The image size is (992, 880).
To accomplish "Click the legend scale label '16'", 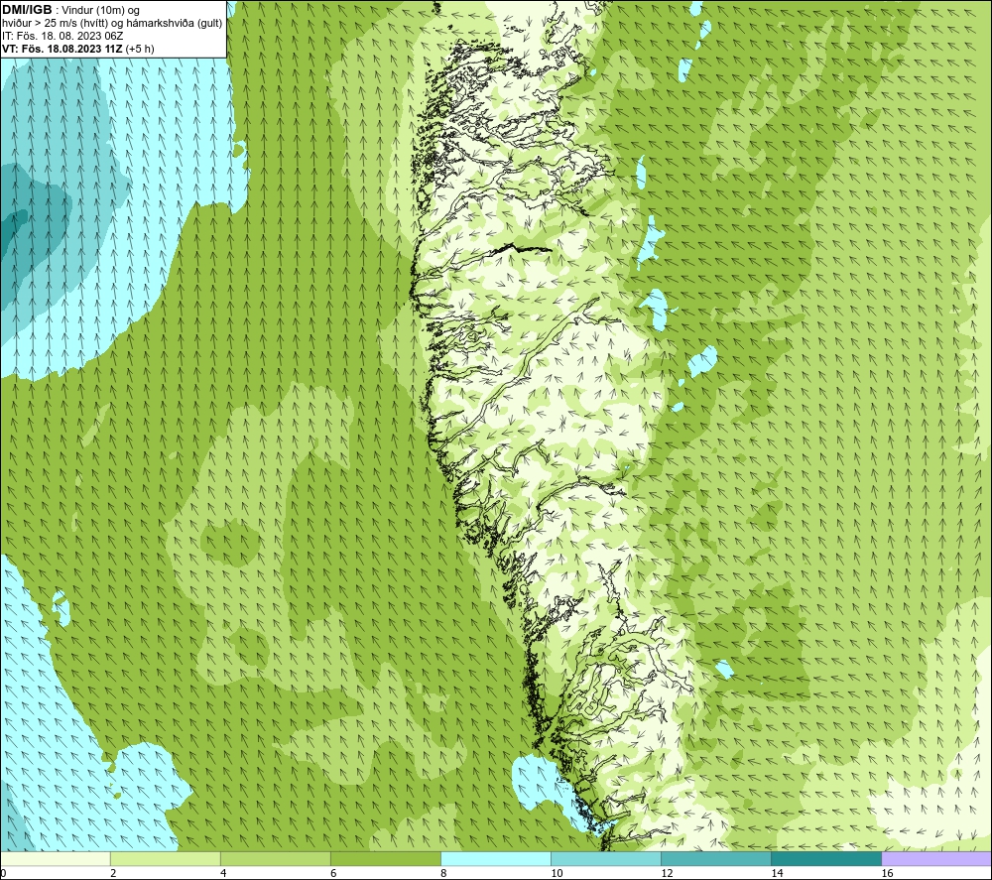I will coord(886,873).
